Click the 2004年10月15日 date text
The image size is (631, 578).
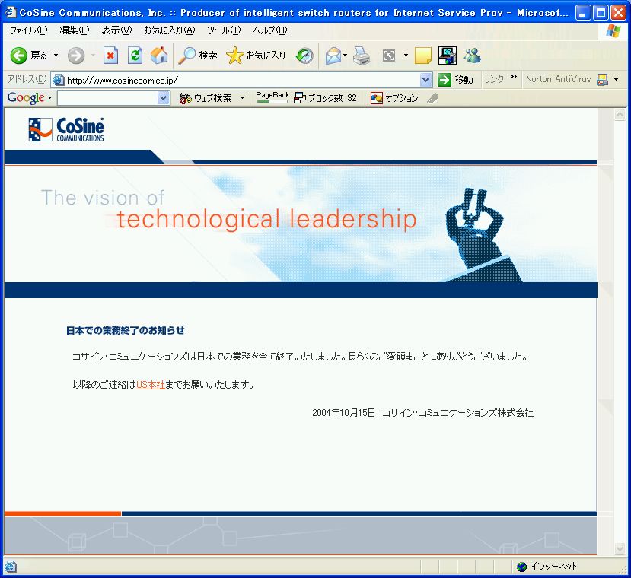pos(344,413)
